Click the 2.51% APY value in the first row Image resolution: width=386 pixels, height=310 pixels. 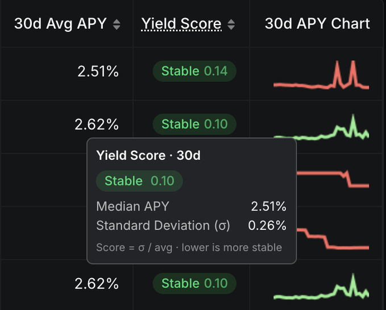point(98,72)
